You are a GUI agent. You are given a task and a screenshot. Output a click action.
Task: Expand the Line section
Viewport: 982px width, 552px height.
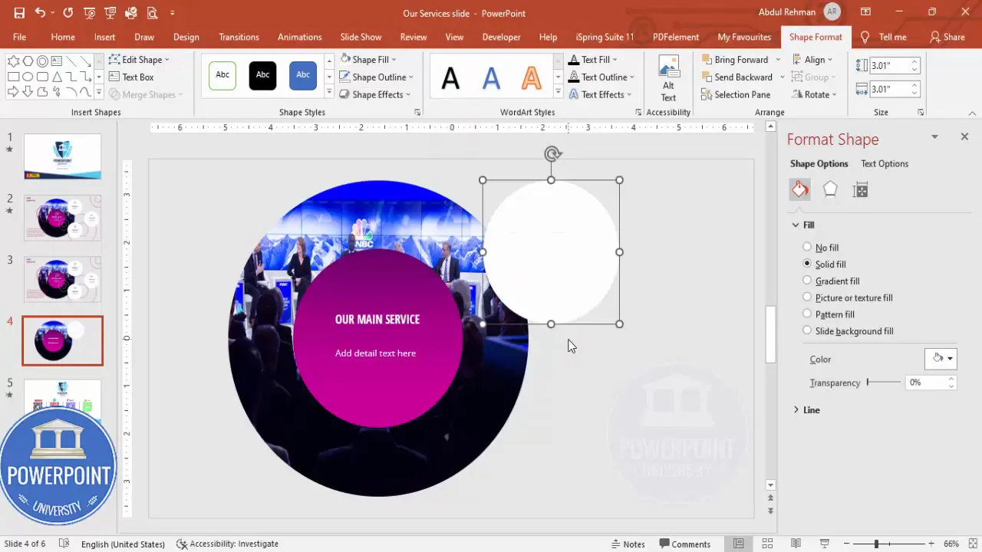806,410
